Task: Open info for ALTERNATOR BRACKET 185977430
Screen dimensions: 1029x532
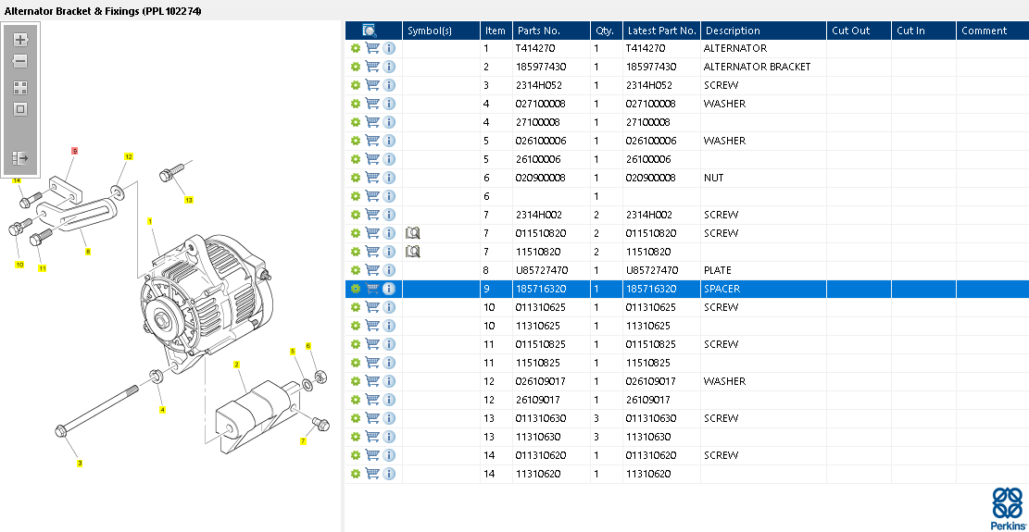Action: (389, 67)
